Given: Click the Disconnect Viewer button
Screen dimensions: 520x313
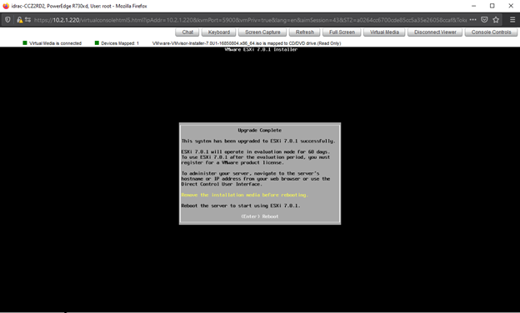Looking at the screenshot, I should click(x=435, y=32).
